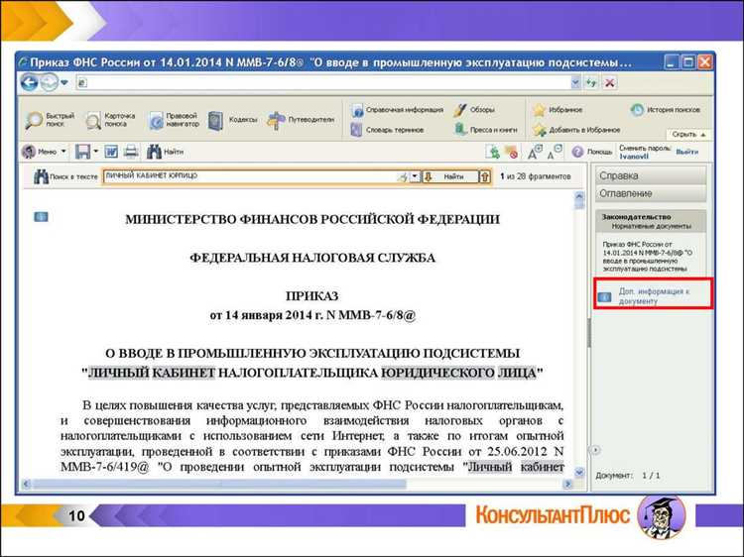Click Найти next fragment button
The width and height of the screenshot is (744, 557).
tap(450, 176)
